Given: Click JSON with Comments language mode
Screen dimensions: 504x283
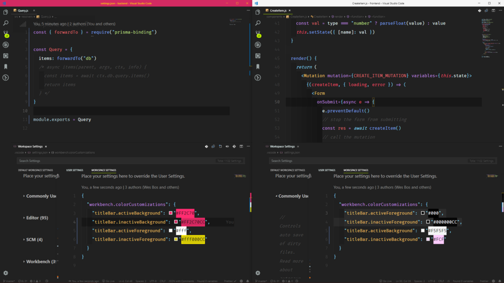Looking at the screenshot, I should (181, 281).
